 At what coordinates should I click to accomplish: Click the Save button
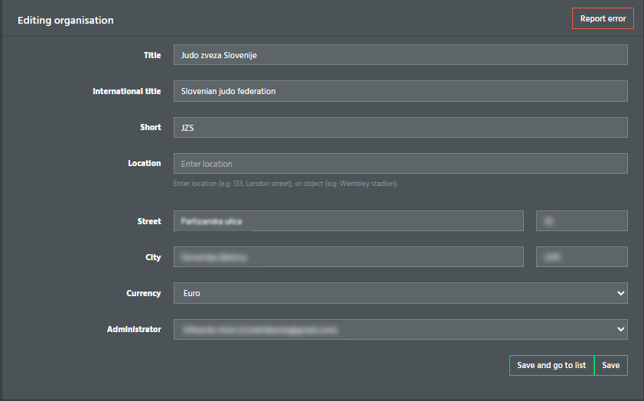(x=611, y=365)
